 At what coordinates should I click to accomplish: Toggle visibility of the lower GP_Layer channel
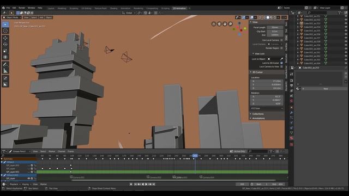coord(29,179)
